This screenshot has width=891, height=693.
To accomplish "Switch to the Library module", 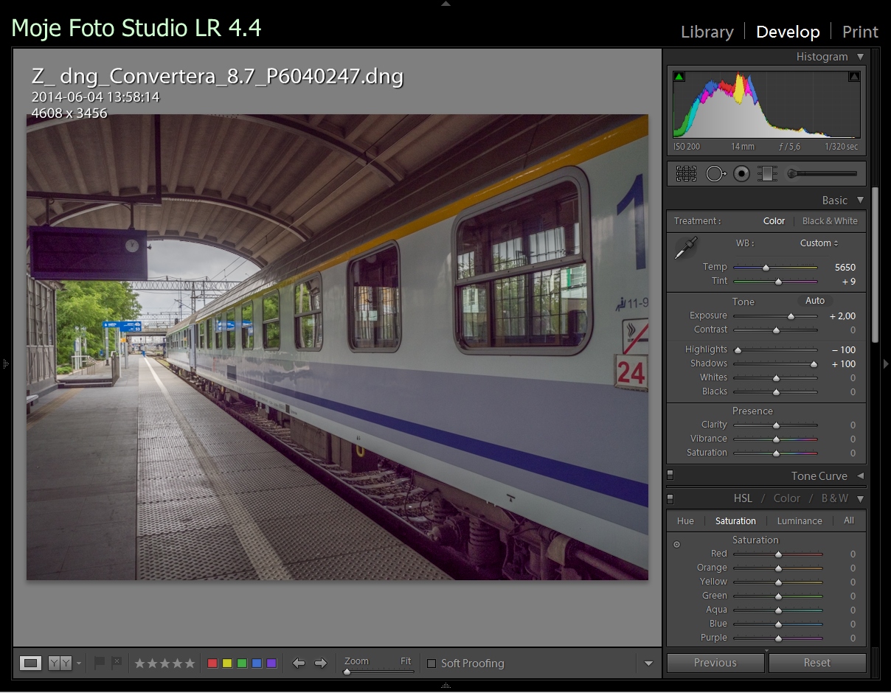I will point(707,32).
